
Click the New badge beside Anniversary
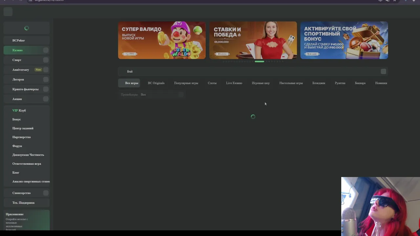(x=38, y=69)
